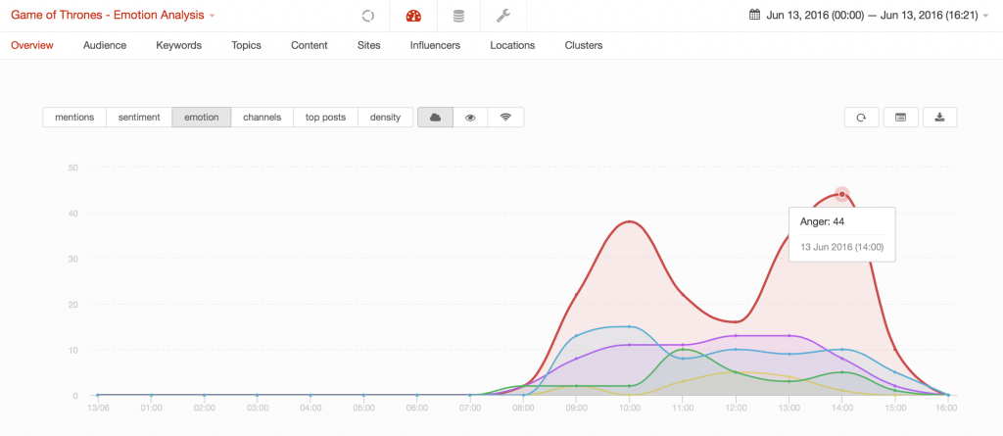Click the loading circle icon in top bar
Viewport: 1003px width, 436px height.
367,16
